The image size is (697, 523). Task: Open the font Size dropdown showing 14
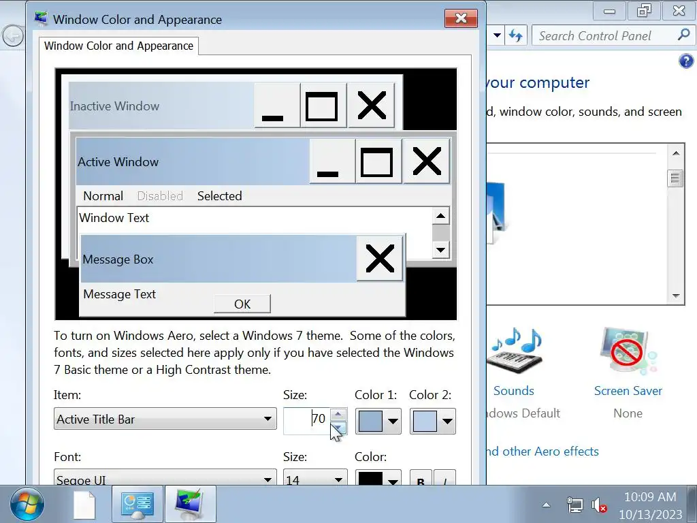click(315, 477)
